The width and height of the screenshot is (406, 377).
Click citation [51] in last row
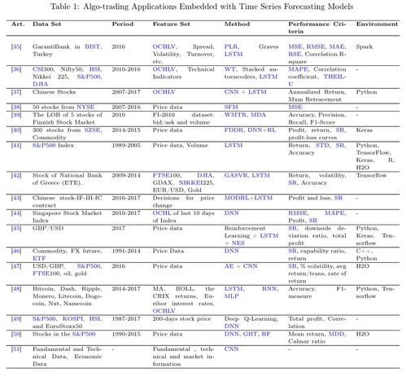(x=16, y=349)
